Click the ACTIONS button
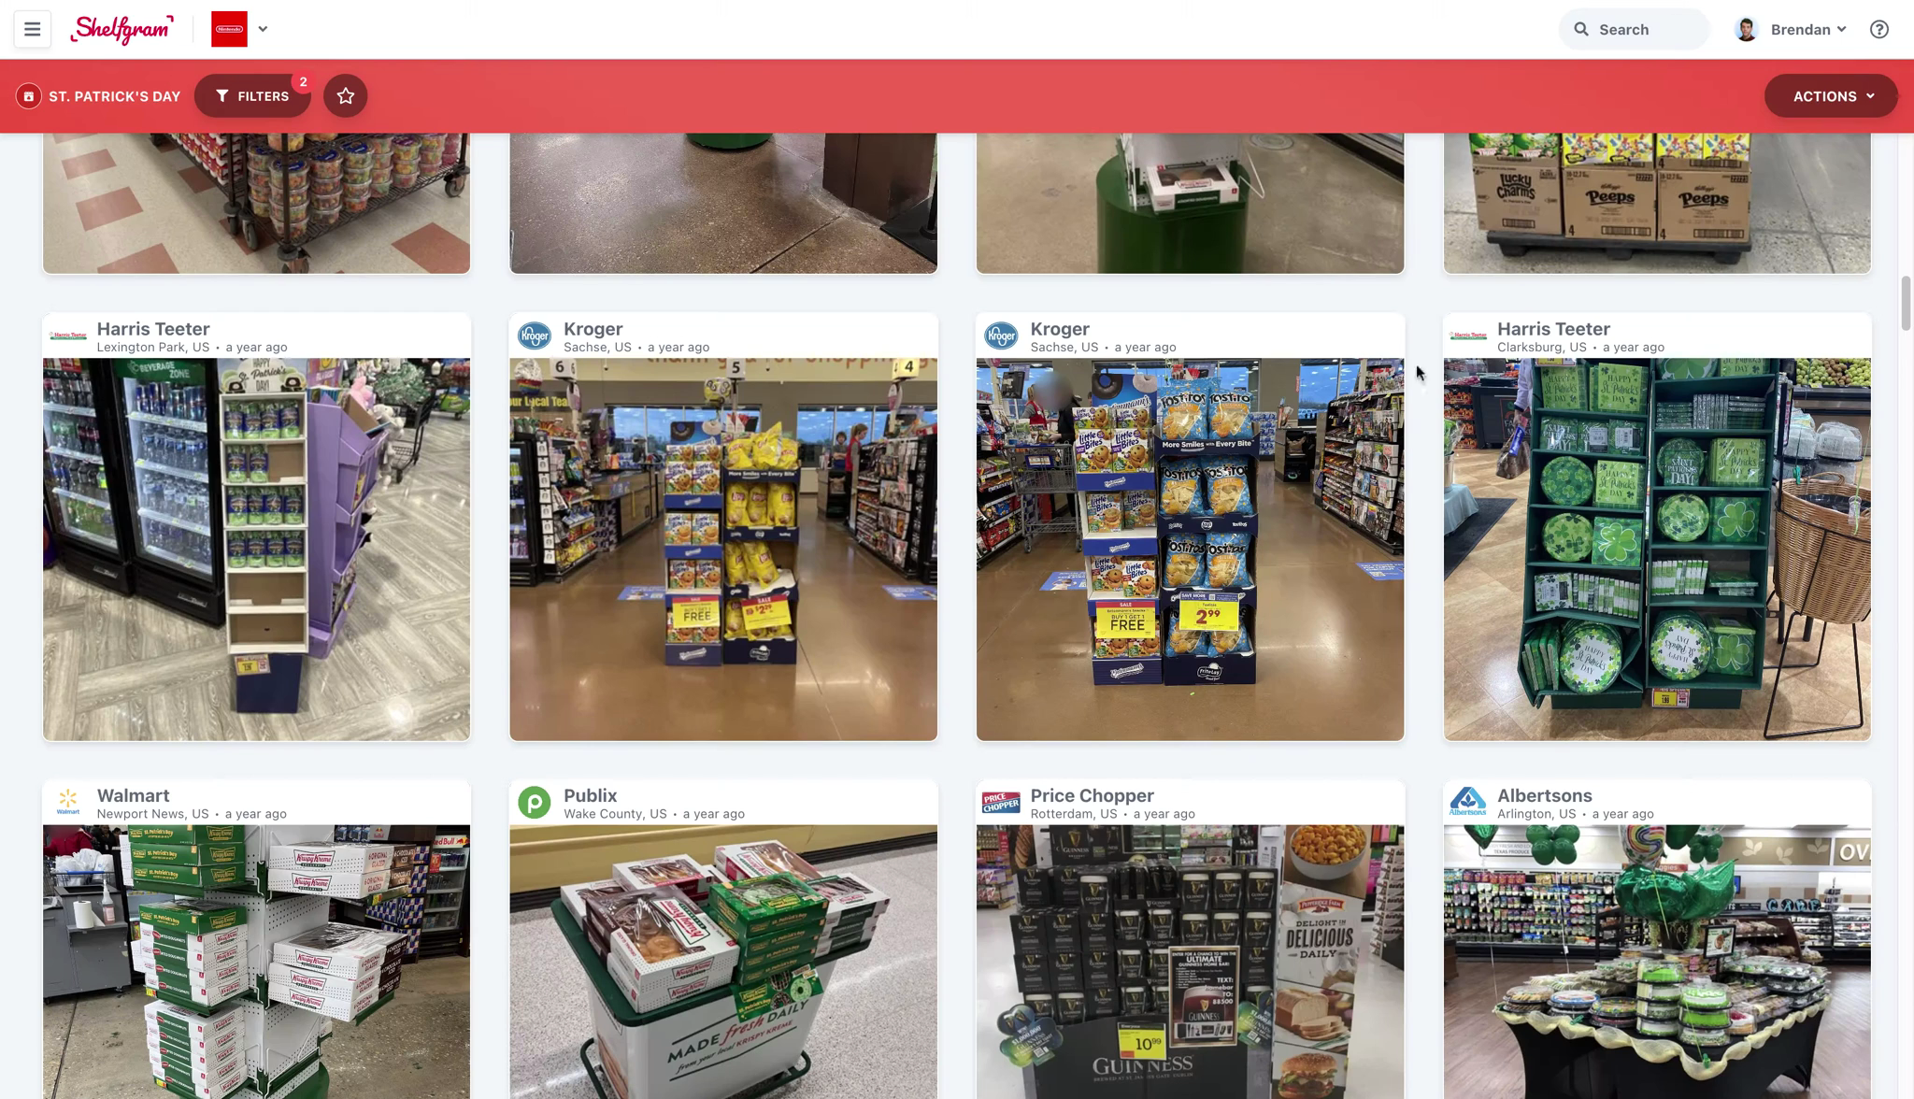This screenshot has height=1099, width=1914. [x=1831, y=94]
